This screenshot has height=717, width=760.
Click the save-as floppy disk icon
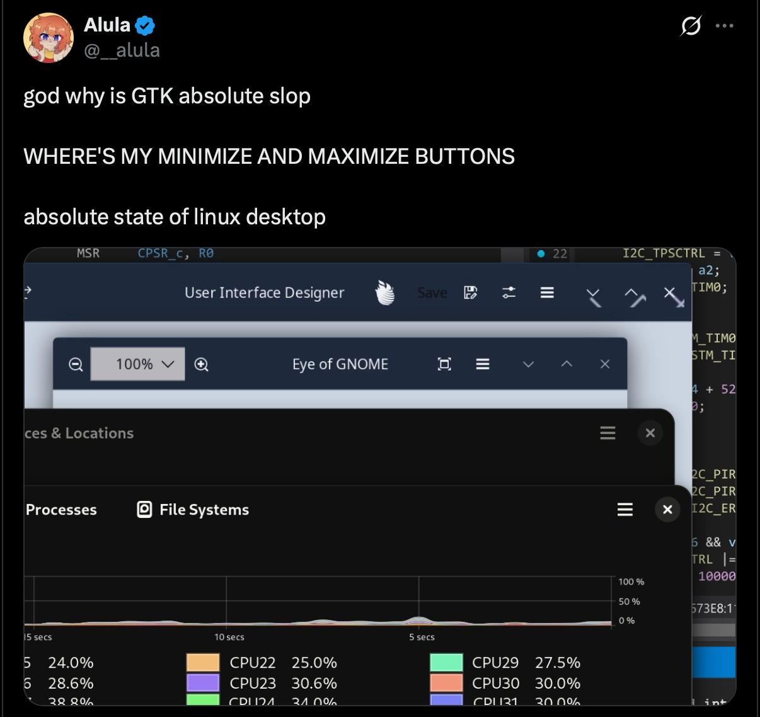[470, 292]
